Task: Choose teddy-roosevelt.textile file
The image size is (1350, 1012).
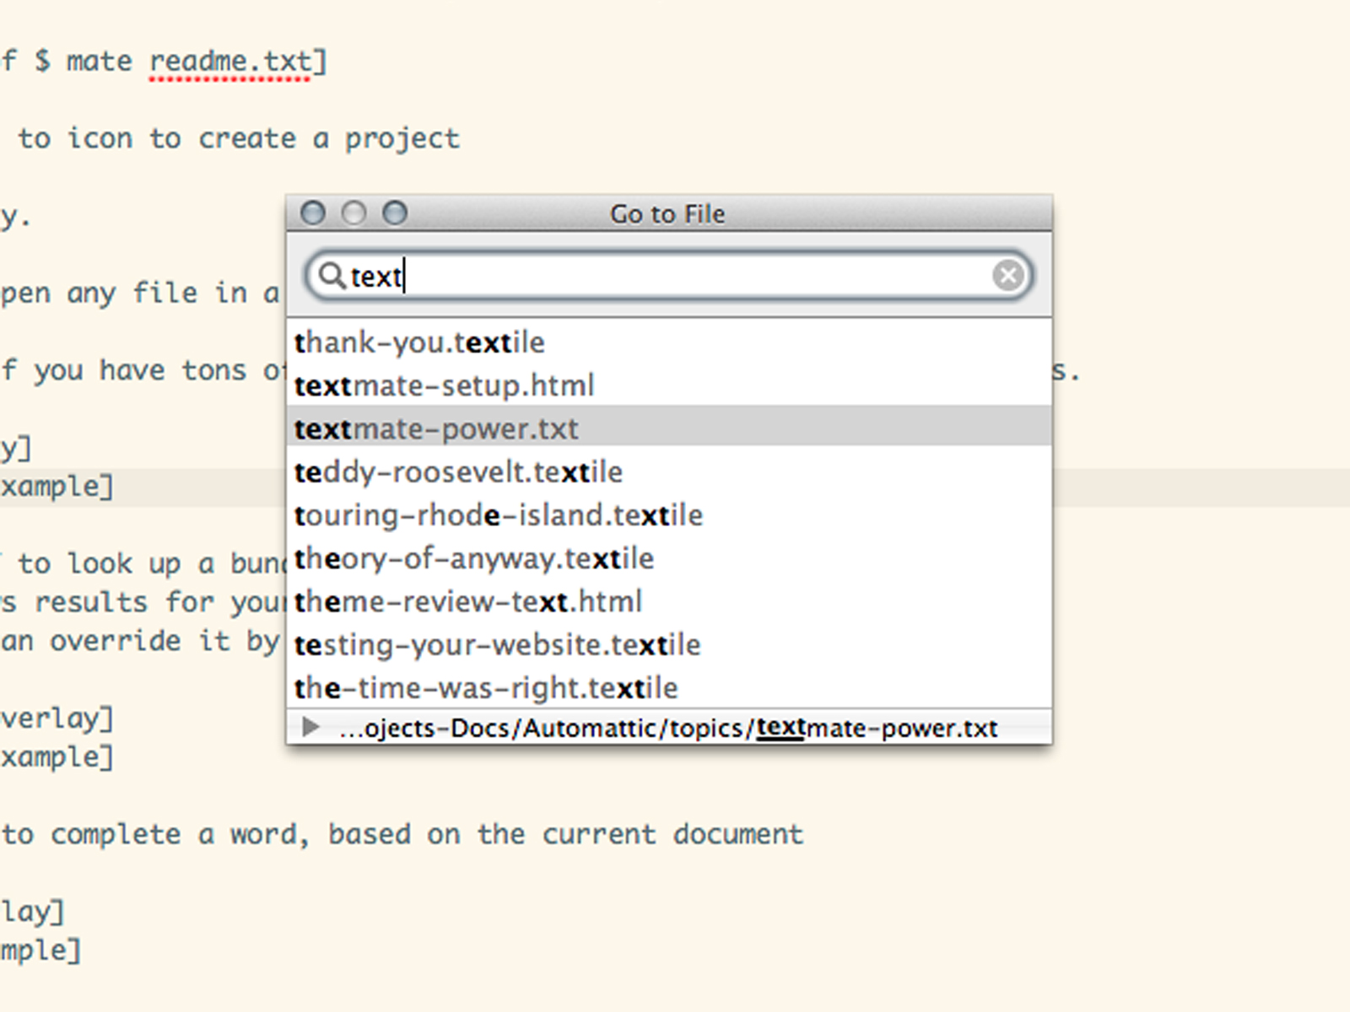Action: coord(458,472)
